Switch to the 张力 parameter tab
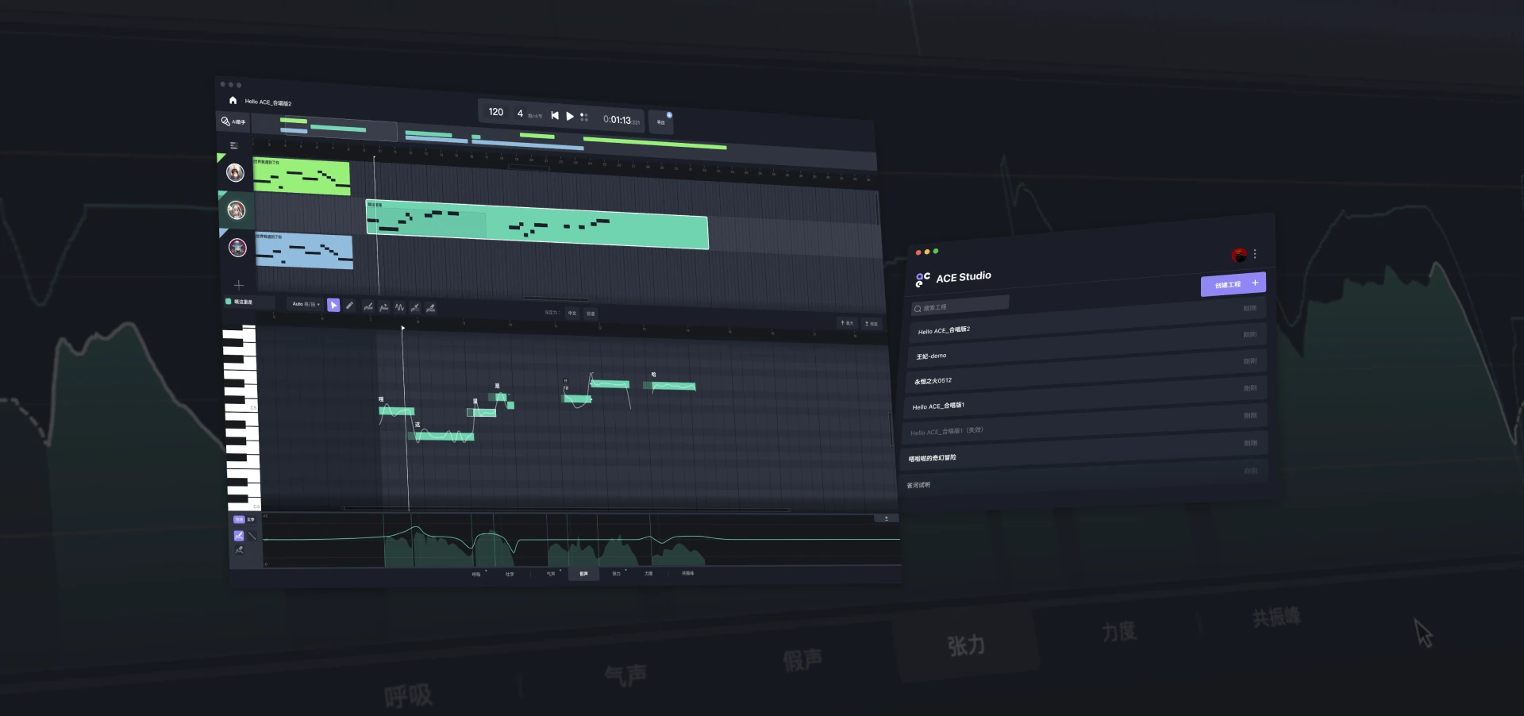The width and height of the screenshot is (1524, 716). (x=617, y=573)
